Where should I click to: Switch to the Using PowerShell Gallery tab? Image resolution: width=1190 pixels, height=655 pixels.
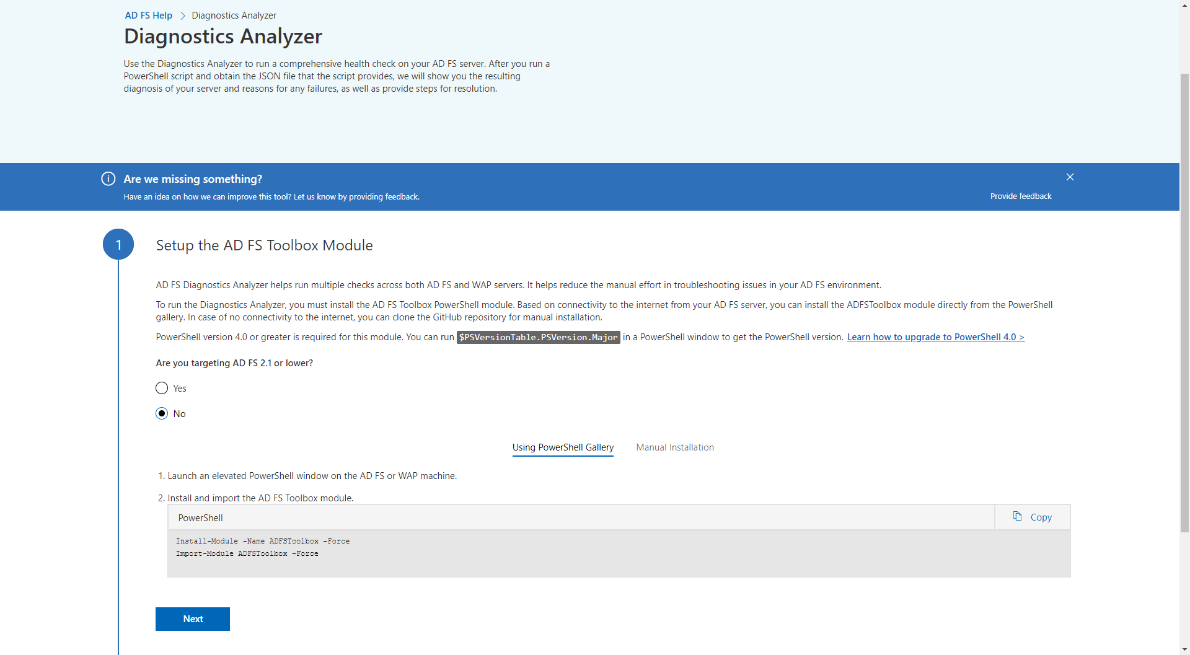563,447
